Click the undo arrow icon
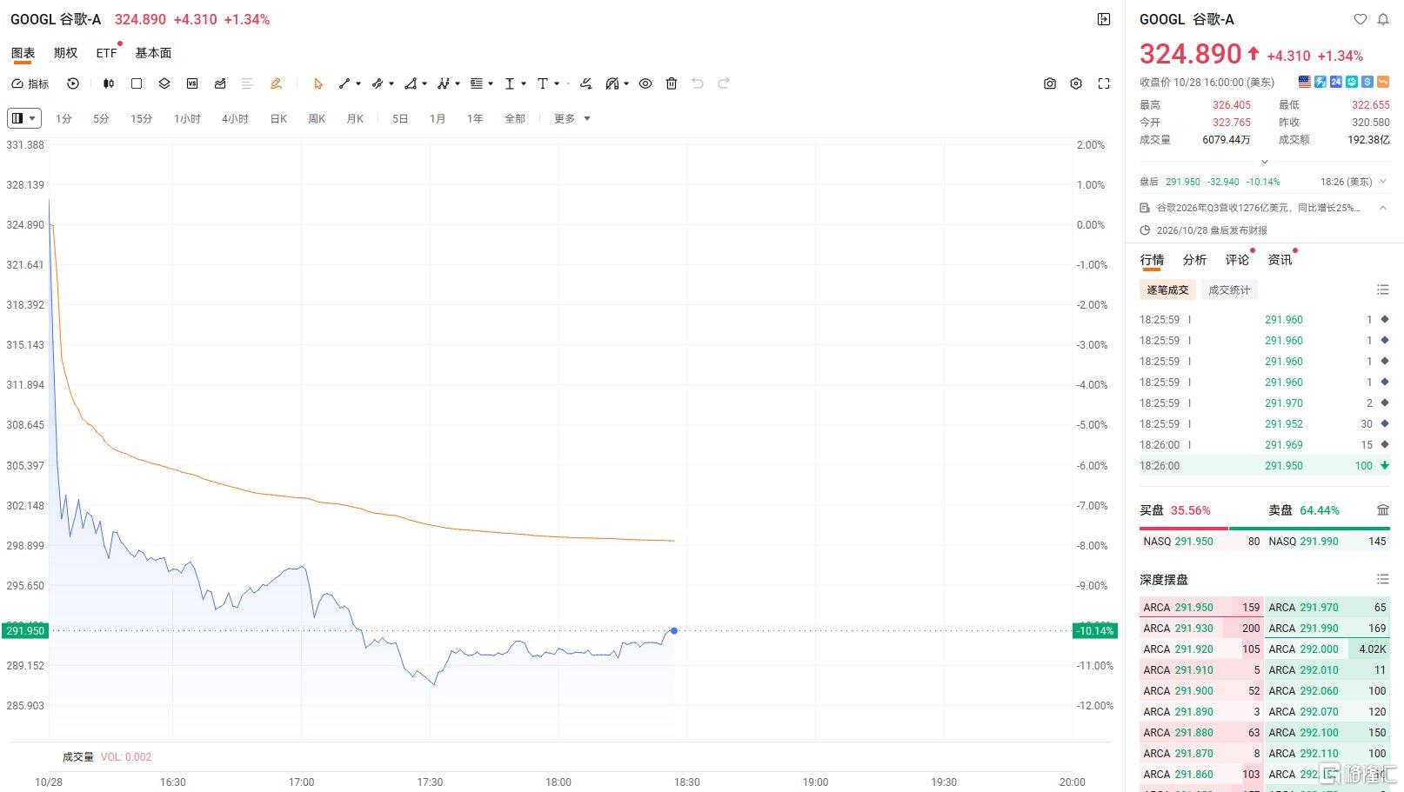Image resolution: width=1404 pixels, height=792 pixels. [x=698, y=83]
